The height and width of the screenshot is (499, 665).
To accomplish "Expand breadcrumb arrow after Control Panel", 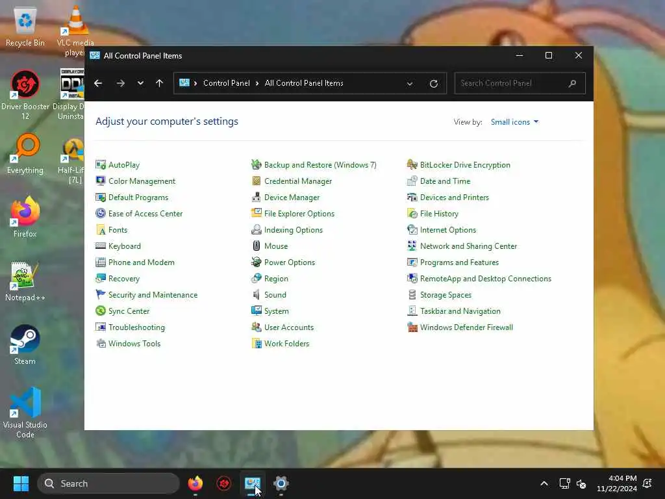I will [x=257, y=83].
